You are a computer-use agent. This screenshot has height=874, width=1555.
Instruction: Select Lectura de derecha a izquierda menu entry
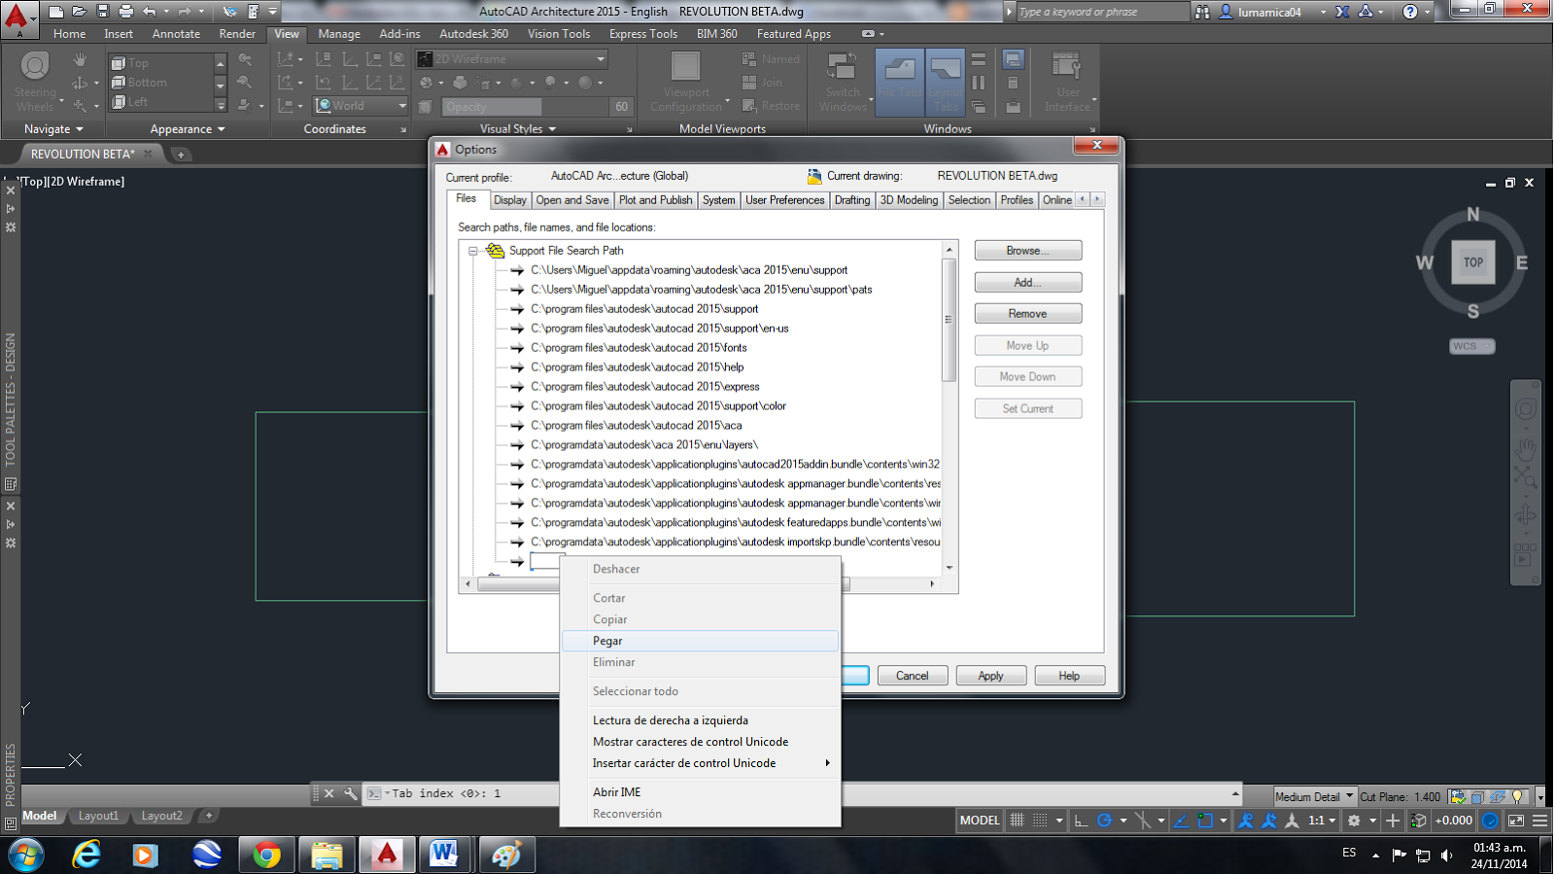pyautogui.click(x=700, y=720)
